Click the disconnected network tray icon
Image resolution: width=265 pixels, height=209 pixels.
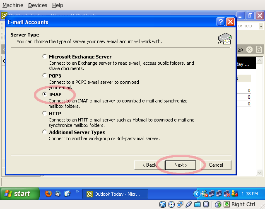click(226, 194)
